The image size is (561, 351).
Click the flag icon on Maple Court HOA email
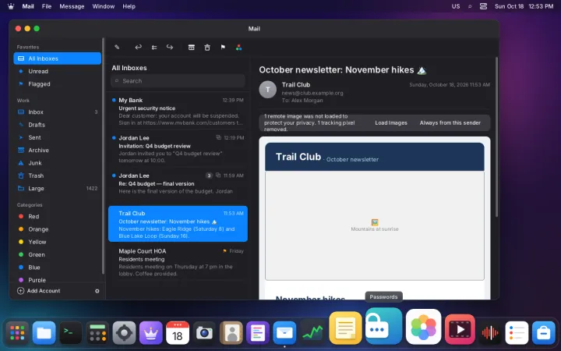click(224, 251)
